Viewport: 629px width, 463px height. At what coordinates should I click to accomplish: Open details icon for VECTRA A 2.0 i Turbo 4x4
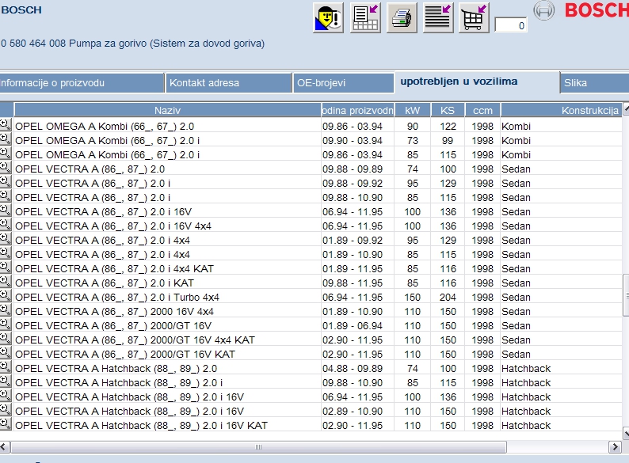[x=6, y=295]
